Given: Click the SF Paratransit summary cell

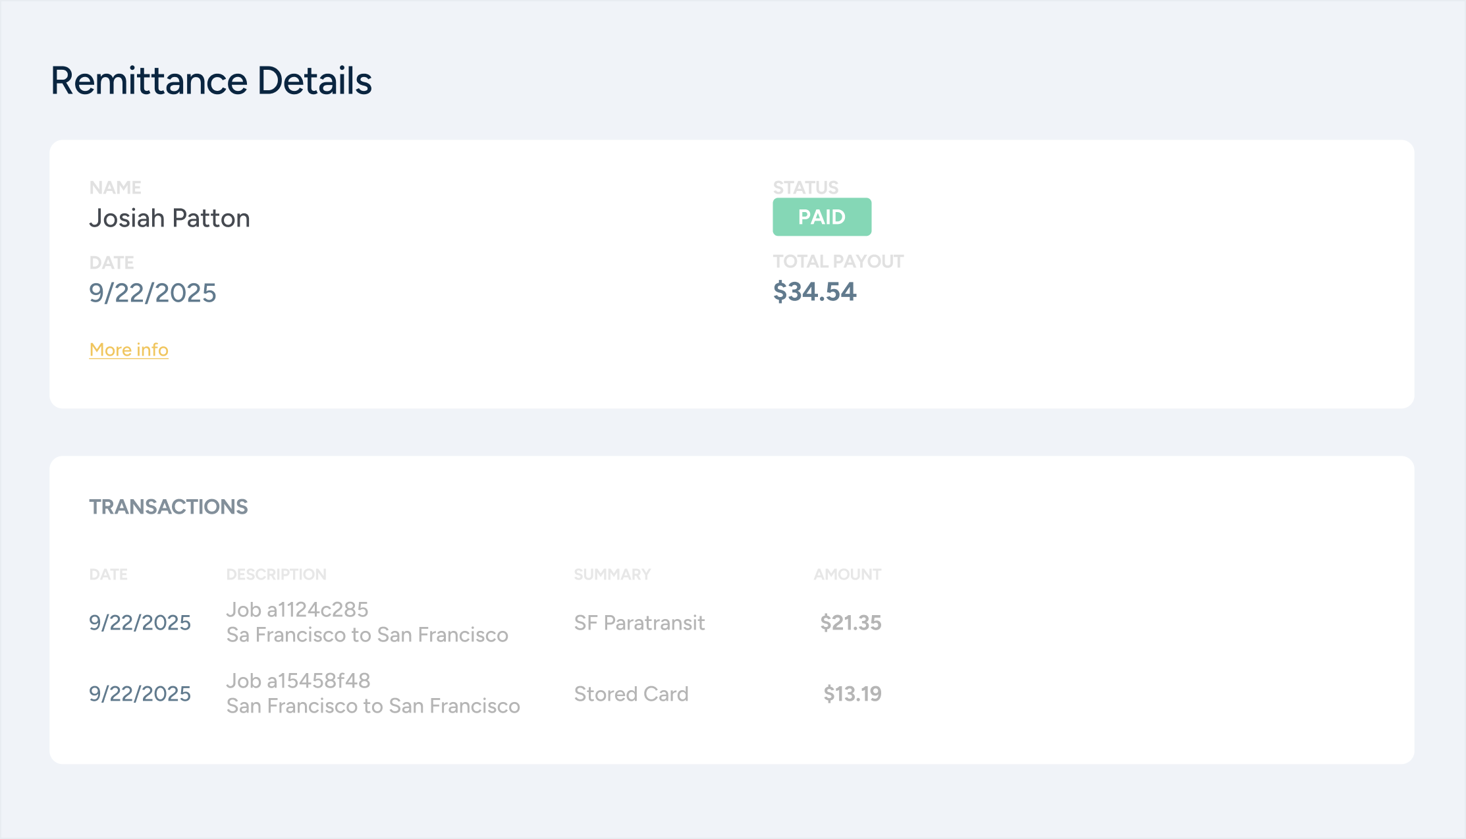Looking at the screenshot, I should pyautogui.click(x=639, y=623).
